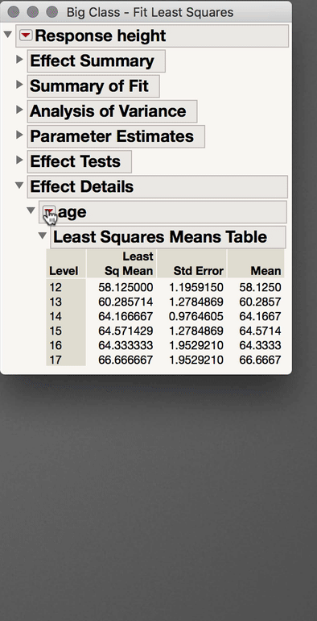Click the mean value 58.1250

(260, 287)
